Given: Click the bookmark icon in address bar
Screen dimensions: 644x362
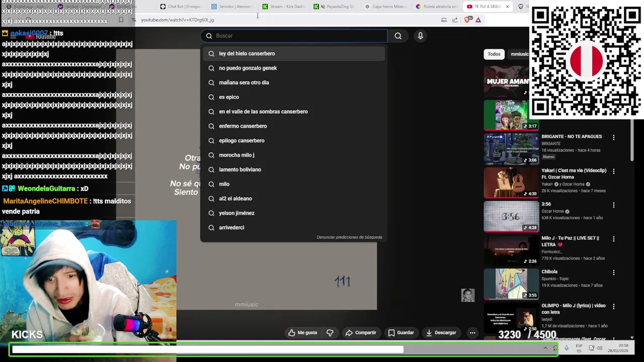Looking at the screenshot, I should [x=121, y=20].
